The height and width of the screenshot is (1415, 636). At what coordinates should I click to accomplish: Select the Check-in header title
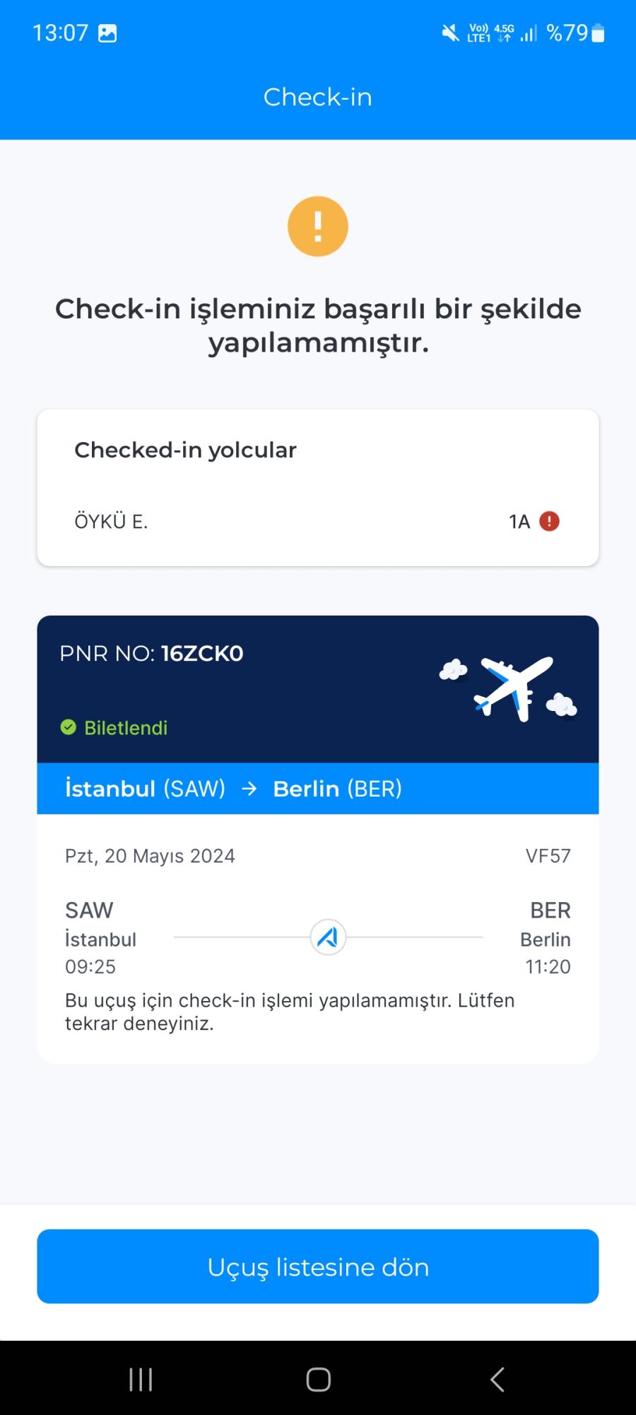[317, 96]
